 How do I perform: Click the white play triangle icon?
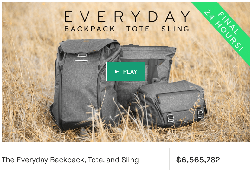[117, 71]
